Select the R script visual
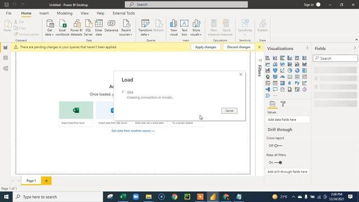This screenshot has width=359, height=202. pyautogui.click(x=290, y=83)
